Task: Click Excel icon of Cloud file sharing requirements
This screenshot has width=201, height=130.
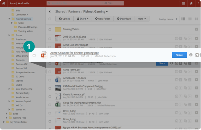Action: point(58,104)
